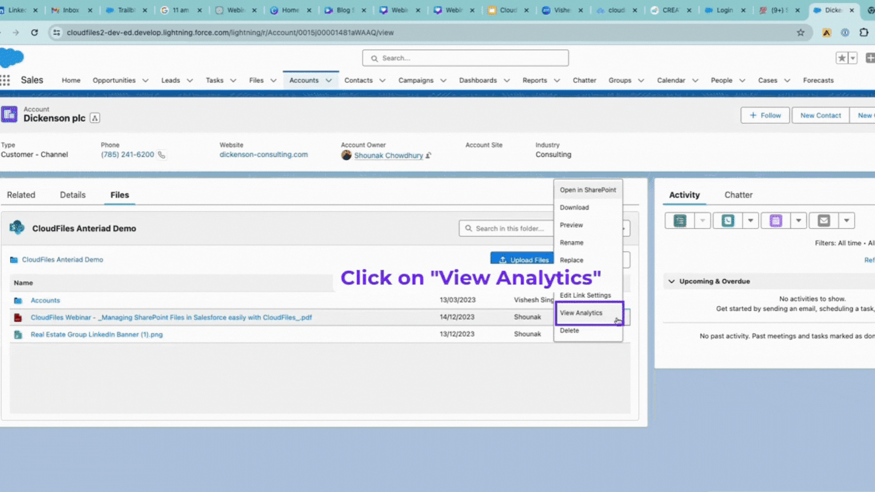
Task: Click the image file type icon for Real Estate Banner
Action: click(17, 334)
